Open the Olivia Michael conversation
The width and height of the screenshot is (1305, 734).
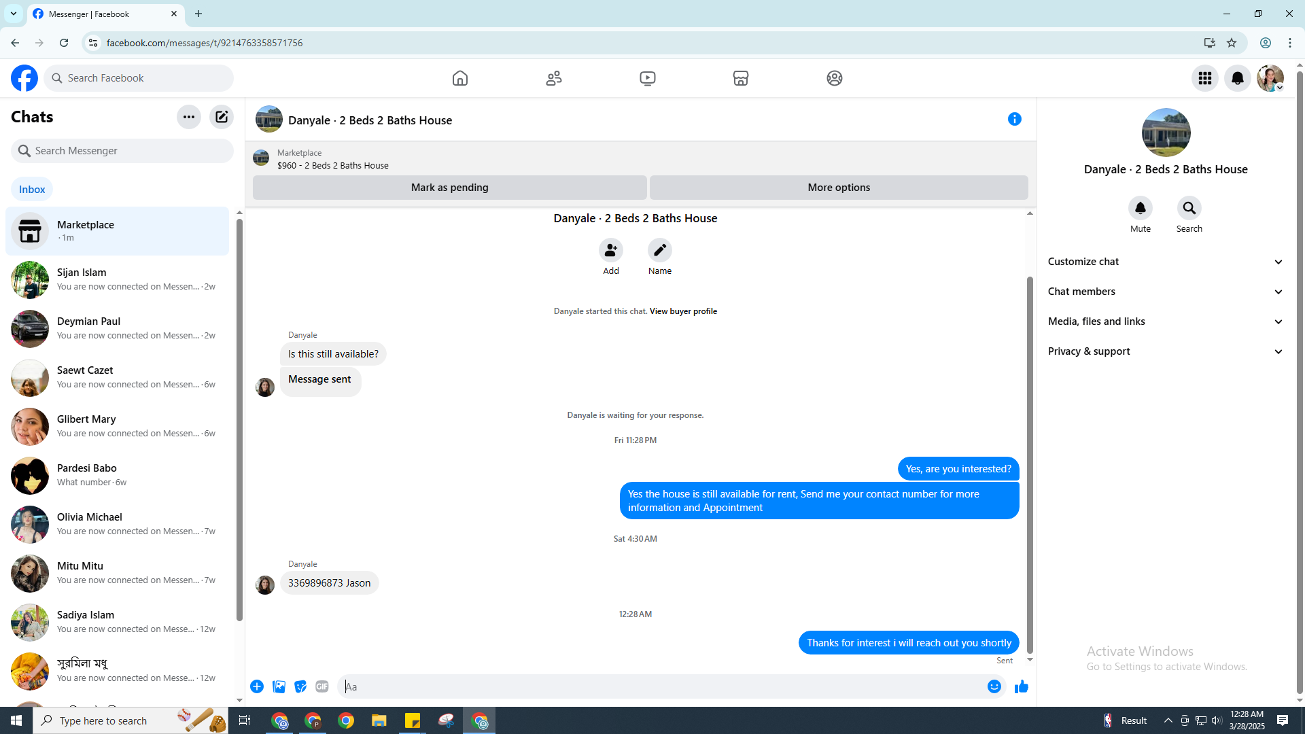point(118,525)
